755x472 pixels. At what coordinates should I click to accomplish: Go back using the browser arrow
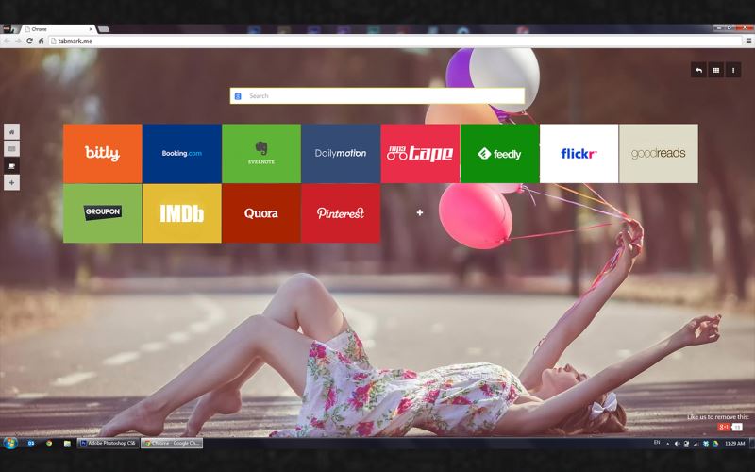click(x=7, y=41)
